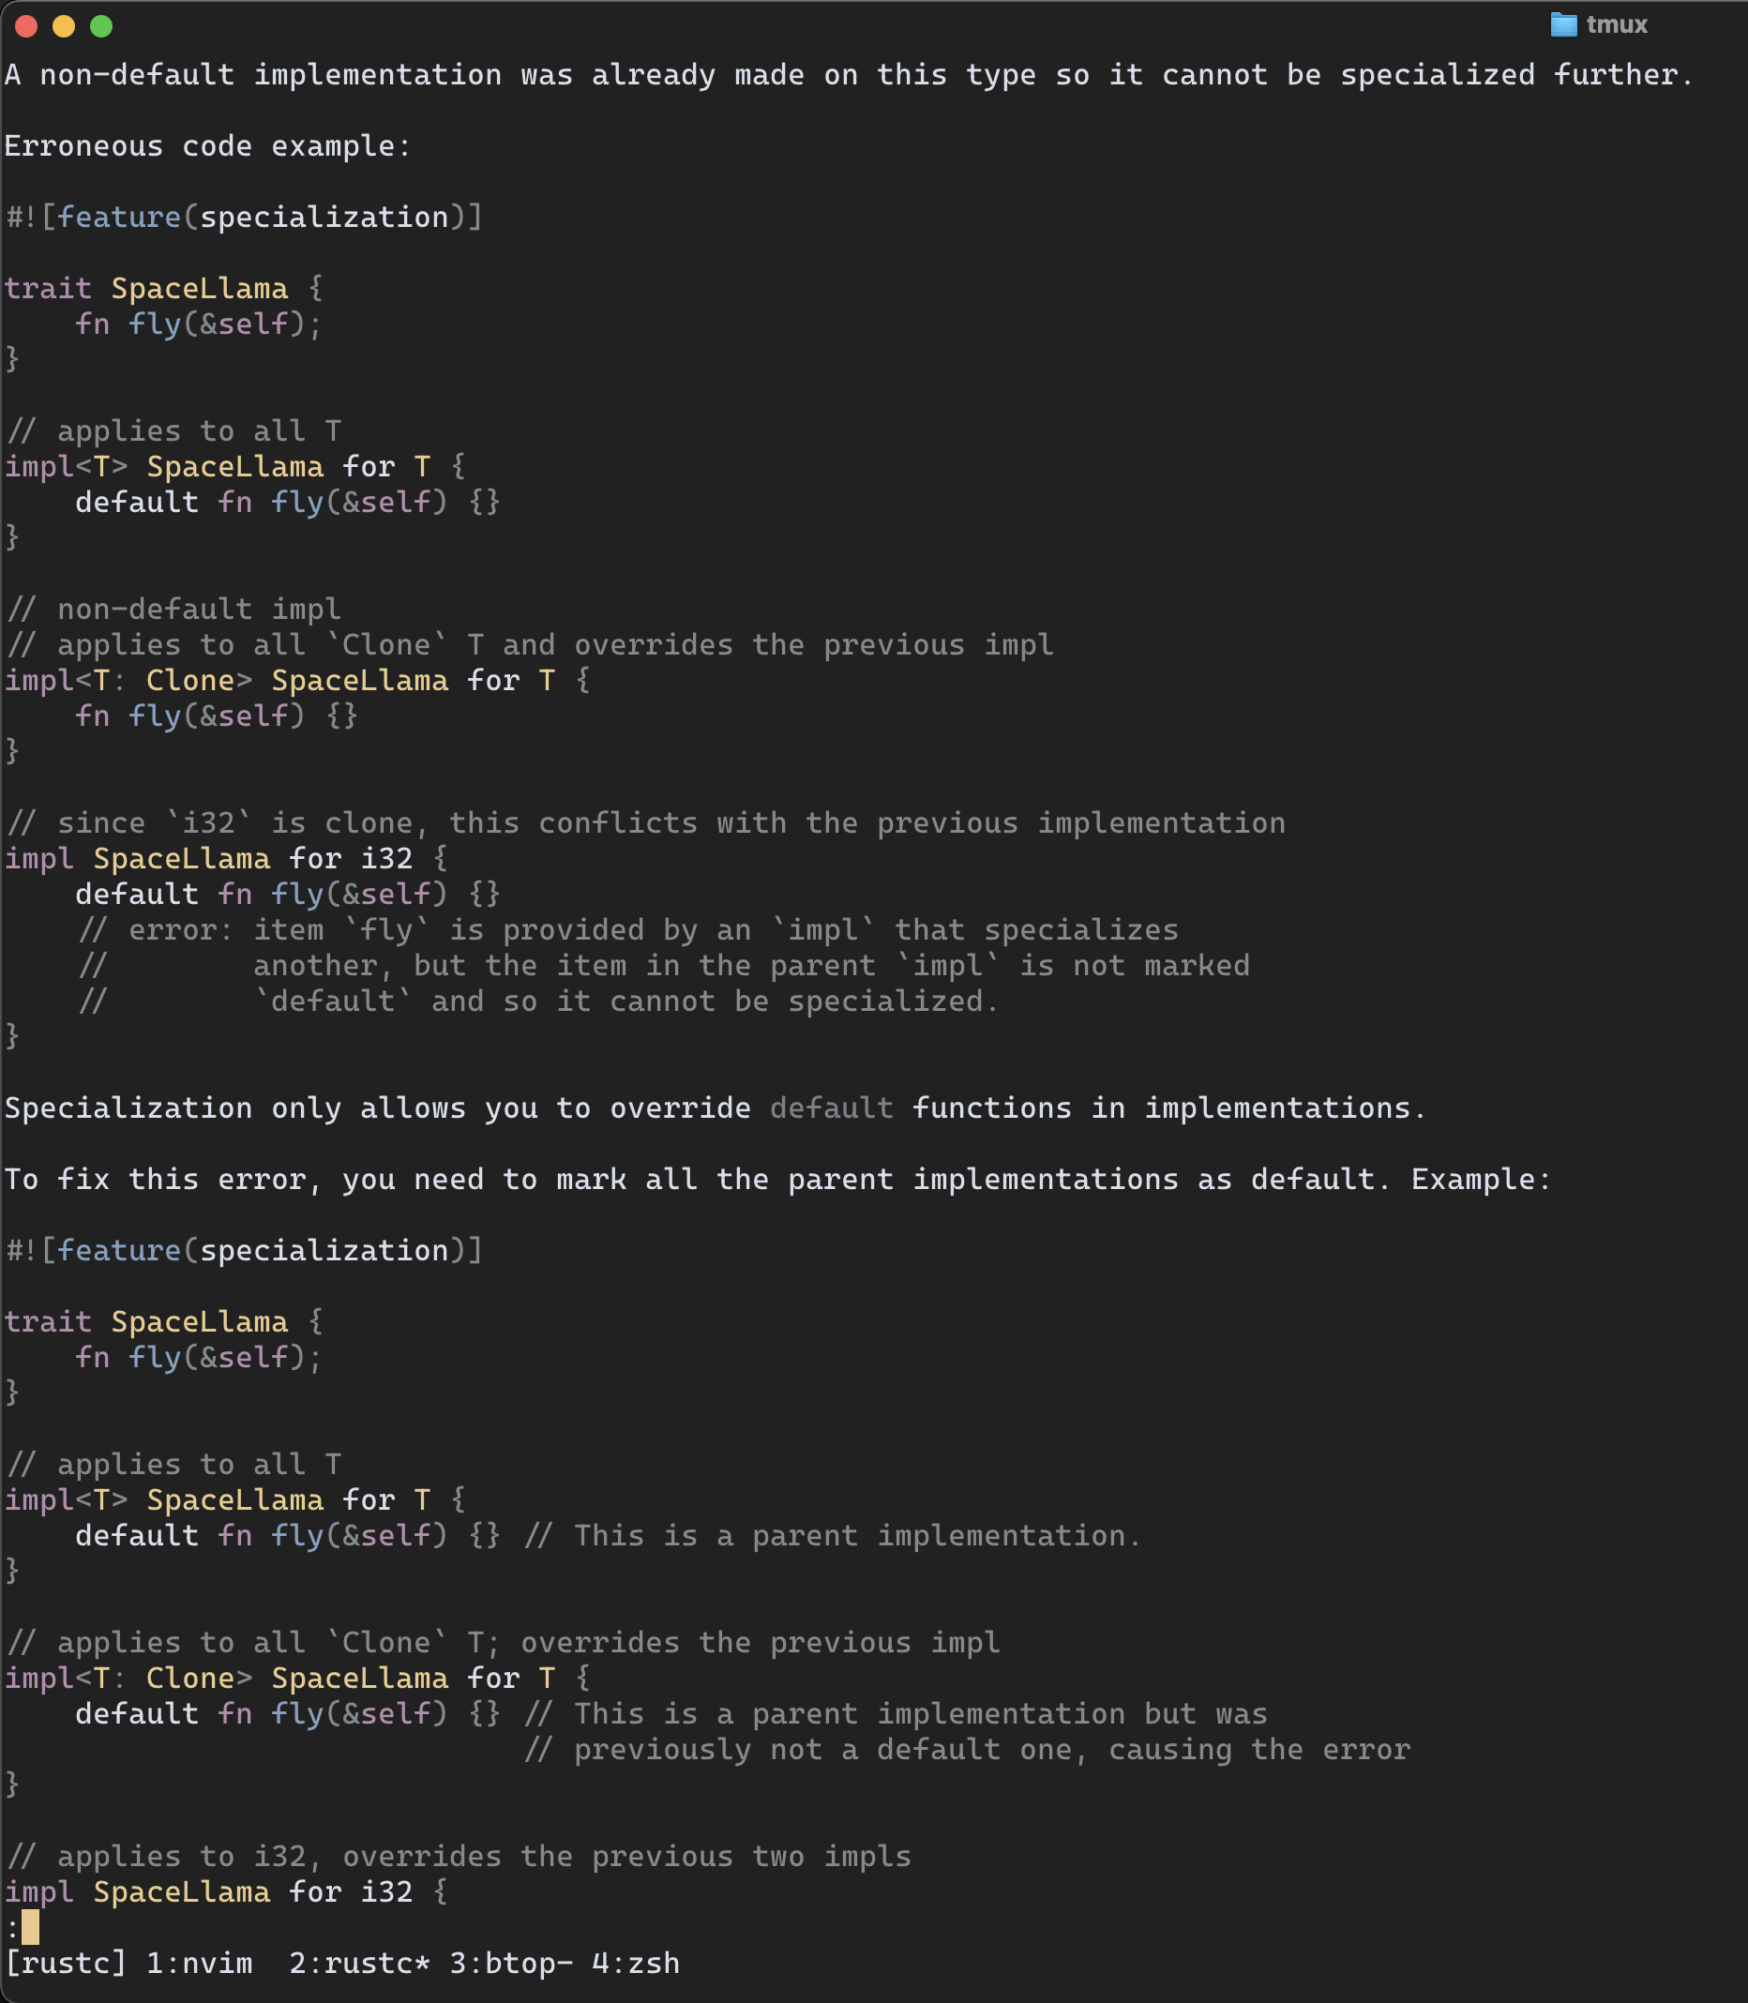Click the yellow minimize window button
This screenshot has height=2003, width=1748.
pyautogui.click(x=64, y=26)
